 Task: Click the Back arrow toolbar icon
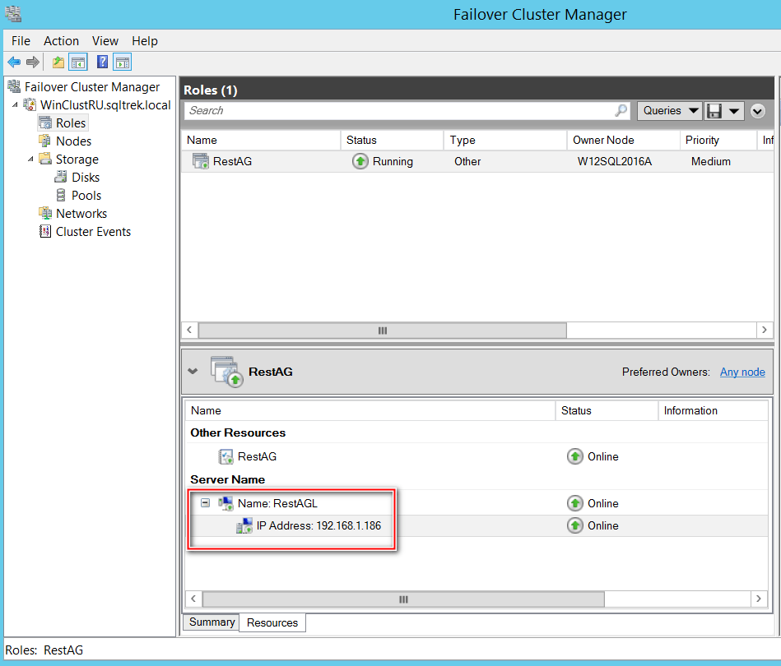pyautogui.click(x=14, y=62)
